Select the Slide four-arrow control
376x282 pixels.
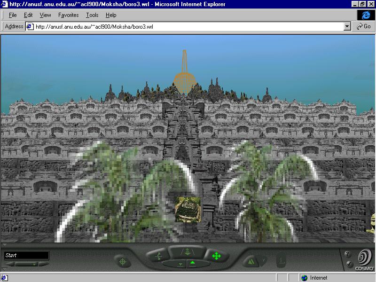pyautogui.click(x=216, y=256)
